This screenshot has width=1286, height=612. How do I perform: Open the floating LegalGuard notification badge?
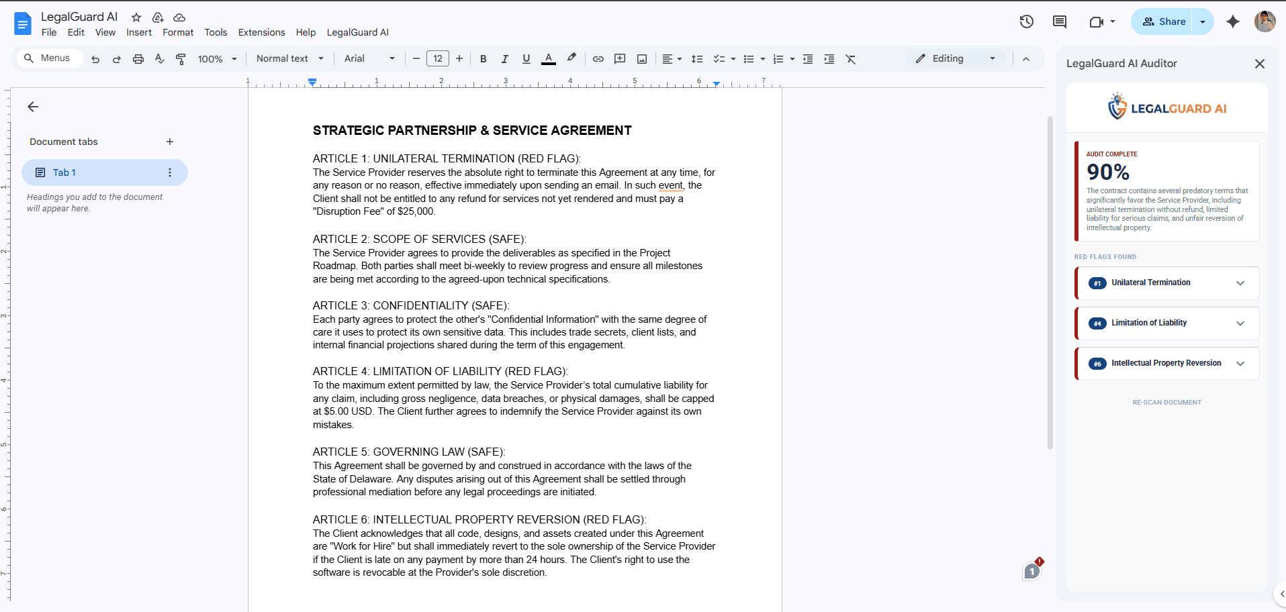(1033, 570)
